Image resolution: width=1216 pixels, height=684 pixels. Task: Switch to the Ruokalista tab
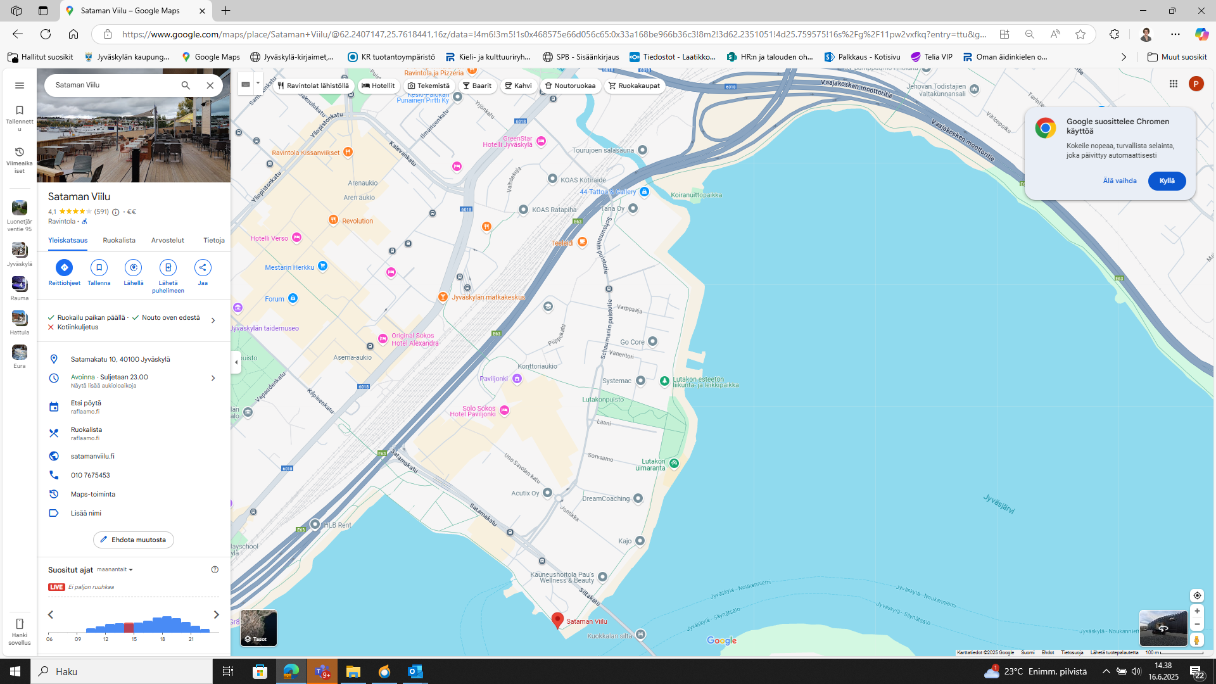[x=119, y=240]
